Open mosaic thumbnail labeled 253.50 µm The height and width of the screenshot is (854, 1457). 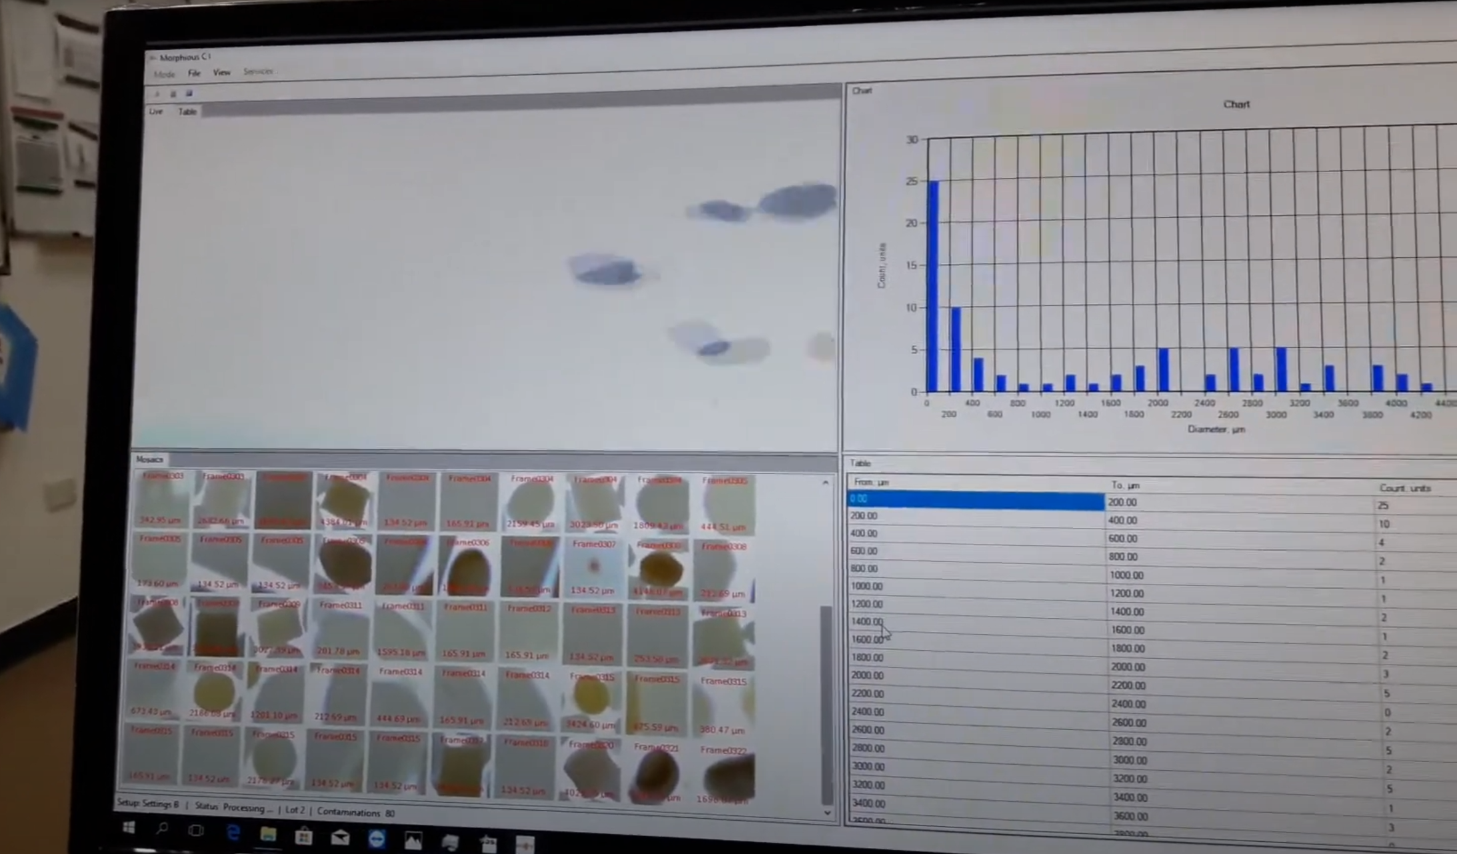[x=657, y=635]
